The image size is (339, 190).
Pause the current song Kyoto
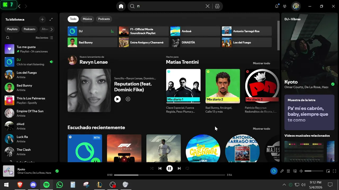(x=169, y=168)
